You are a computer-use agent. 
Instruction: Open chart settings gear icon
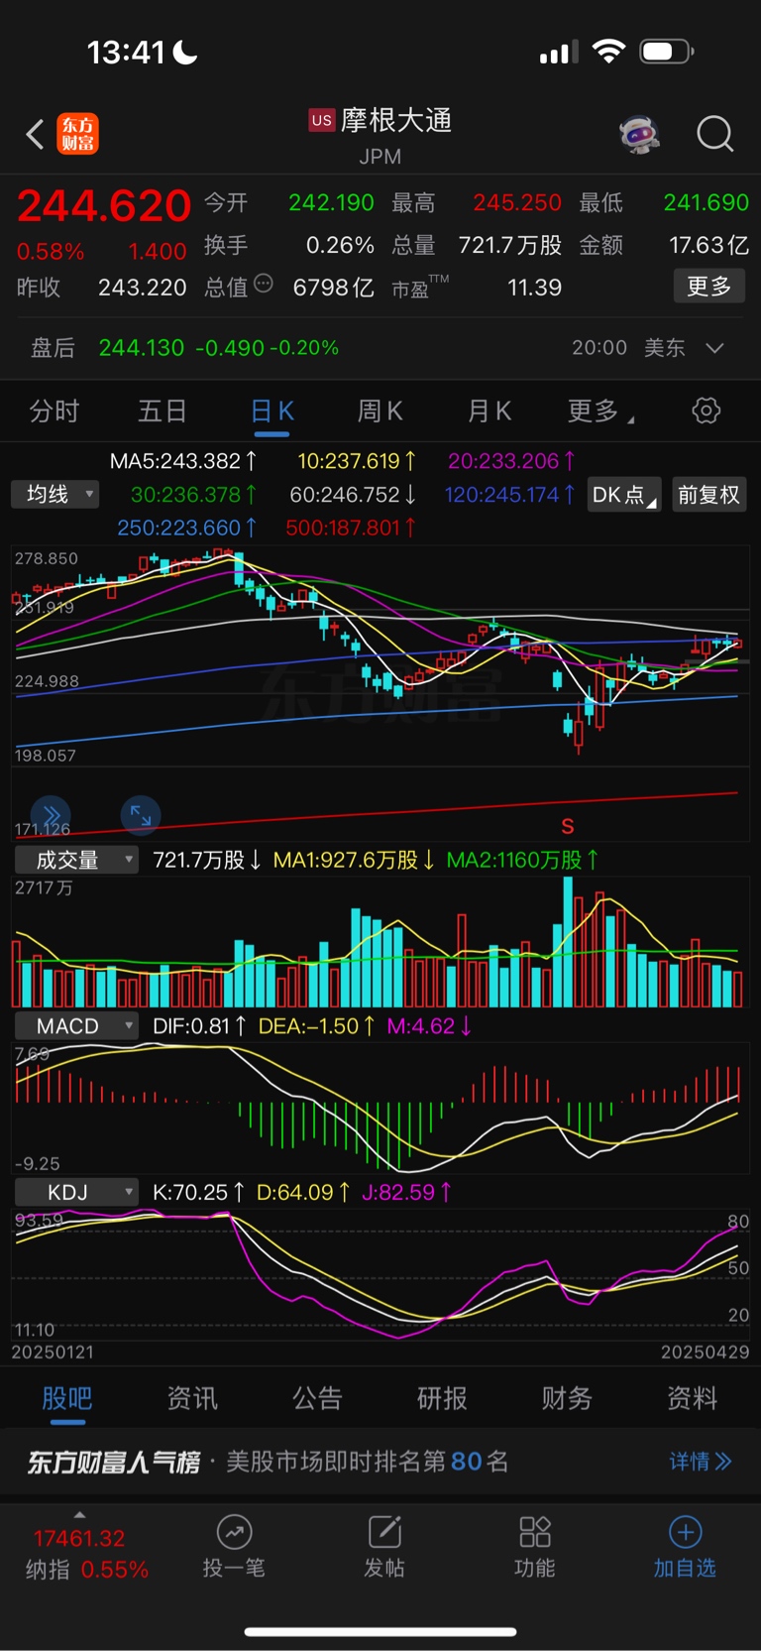(706, 411)
